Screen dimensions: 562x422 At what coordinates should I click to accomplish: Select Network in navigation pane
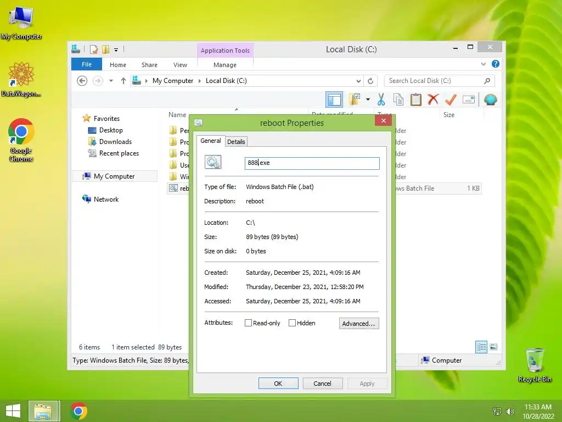pyautogui.click(x=106, y=199)
